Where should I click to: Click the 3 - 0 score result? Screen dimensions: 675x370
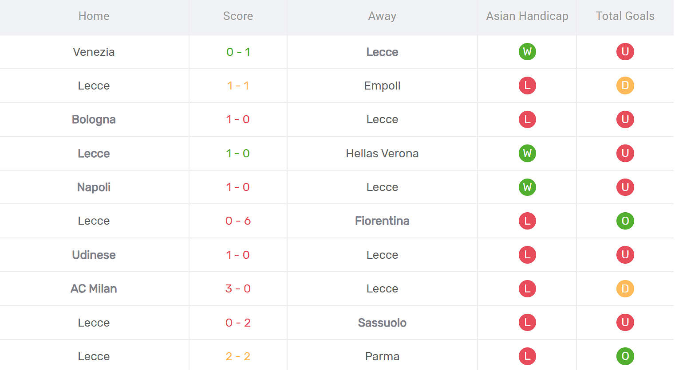click(x=238, y=288)
